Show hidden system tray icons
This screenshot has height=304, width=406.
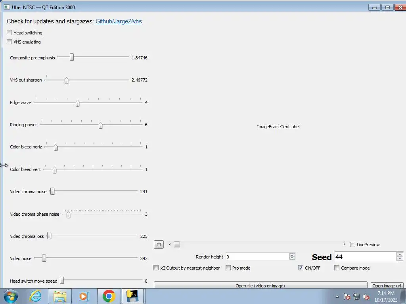337,296
